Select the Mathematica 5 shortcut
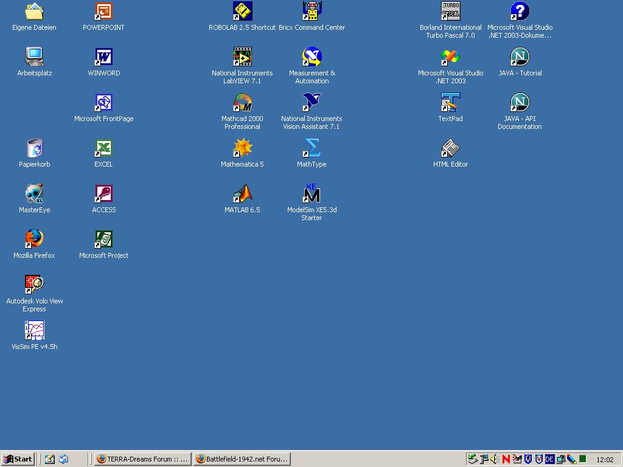The height and width of the screenshot is (467, 623). [x=242, y=148]
